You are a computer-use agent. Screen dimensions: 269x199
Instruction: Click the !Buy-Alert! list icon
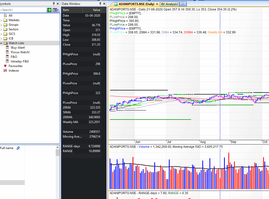point(7,47)
